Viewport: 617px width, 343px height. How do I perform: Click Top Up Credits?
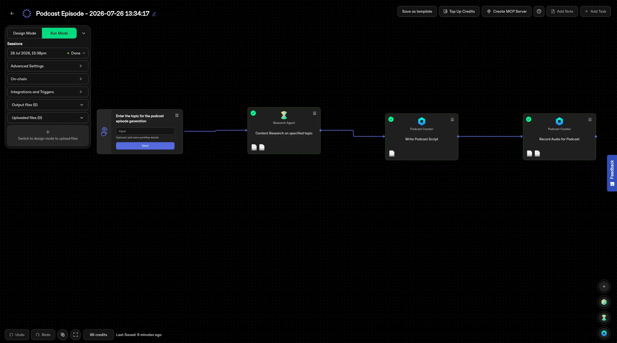click(x=459, y=11)
